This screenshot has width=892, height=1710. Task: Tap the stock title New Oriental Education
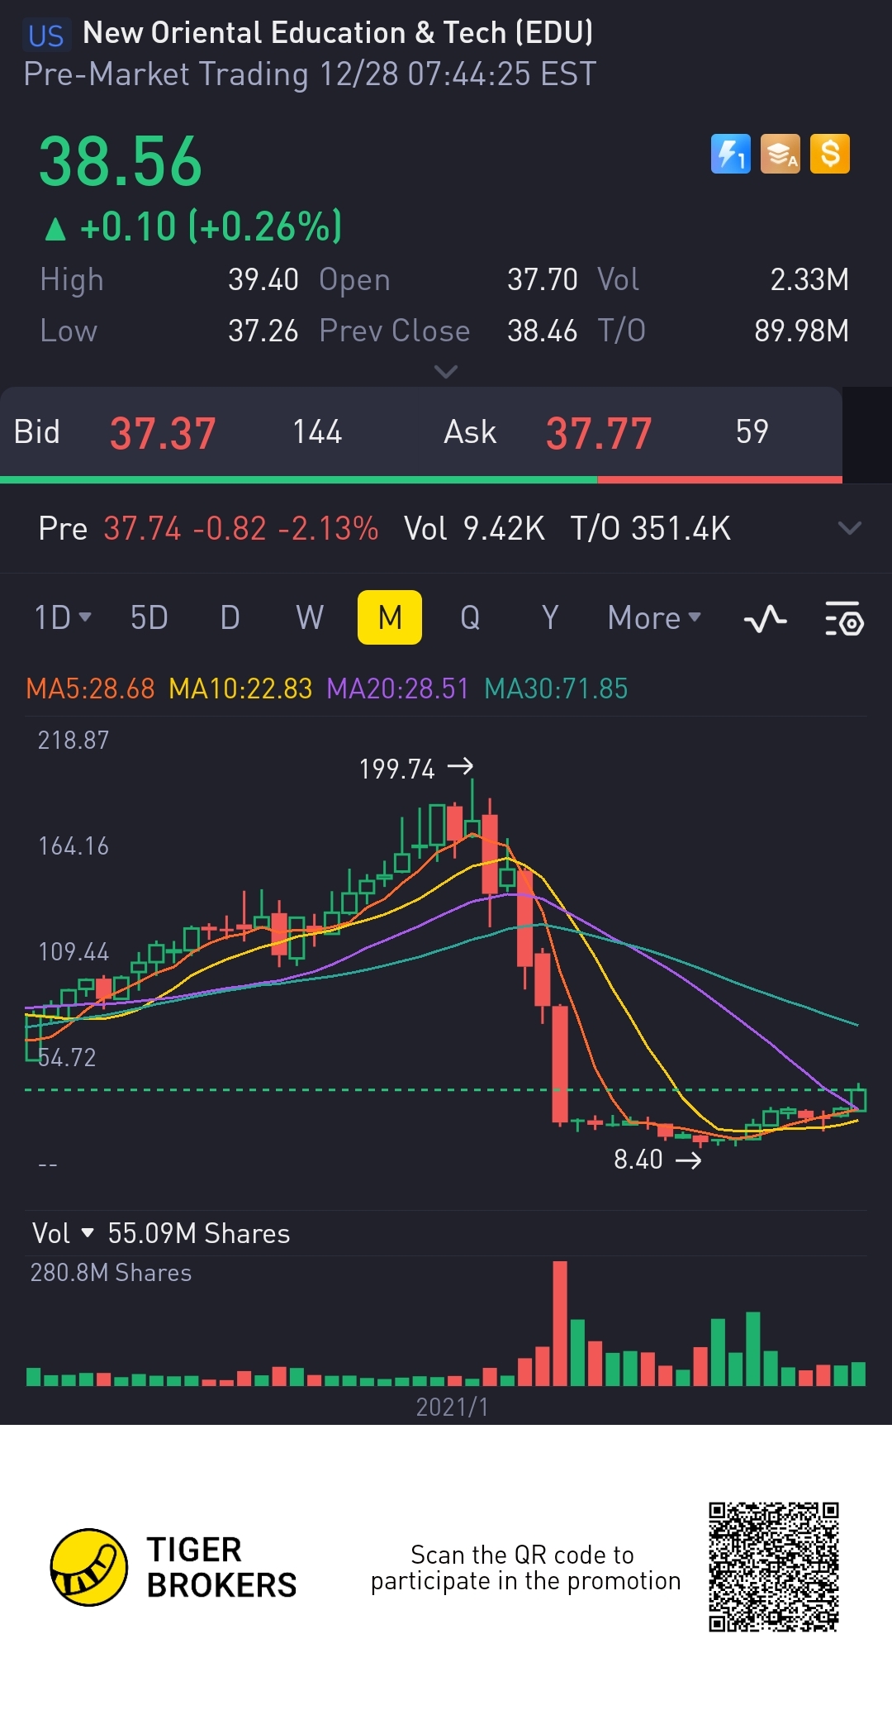(x=338, y=33)
